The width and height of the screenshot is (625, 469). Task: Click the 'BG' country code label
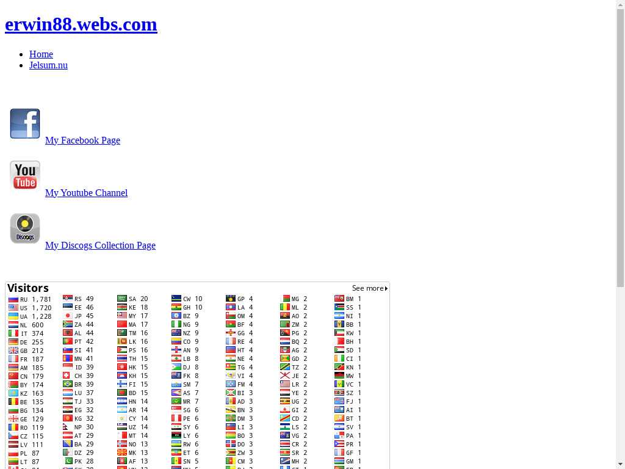click(x=24, y=411)
